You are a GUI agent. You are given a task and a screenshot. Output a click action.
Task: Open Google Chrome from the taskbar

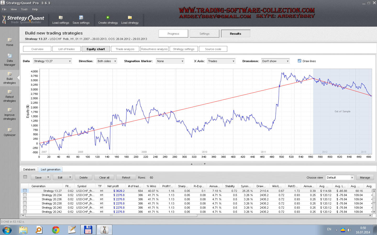(x=56, y=230)
